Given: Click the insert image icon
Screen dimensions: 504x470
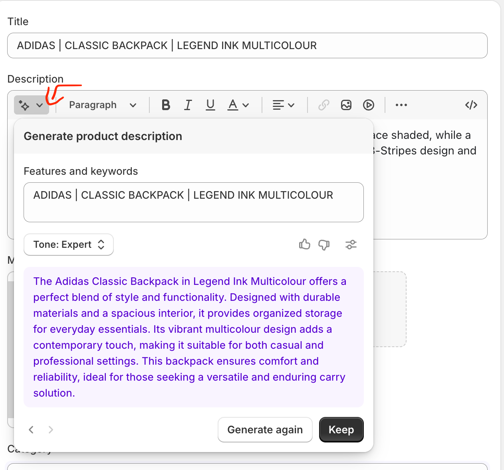Looking at the screenshot, I should click(x=346, y=105).
